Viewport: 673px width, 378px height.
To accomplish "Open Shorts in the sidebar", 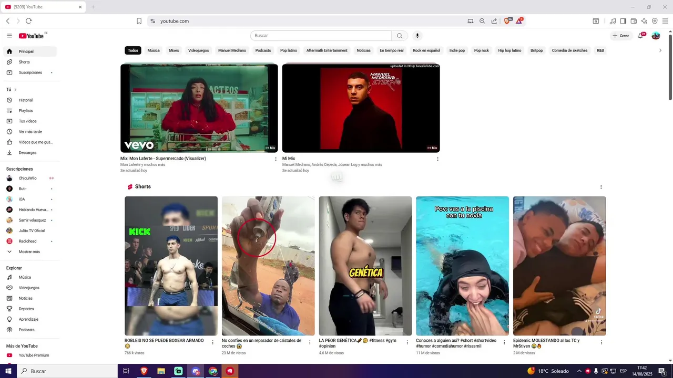I will (30, 62).
